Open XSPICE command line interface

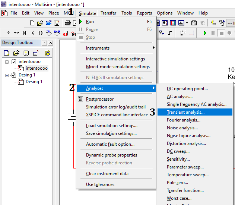click(116, 115)
